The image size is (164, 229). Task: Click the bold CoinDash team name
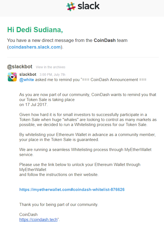[105, 40]
